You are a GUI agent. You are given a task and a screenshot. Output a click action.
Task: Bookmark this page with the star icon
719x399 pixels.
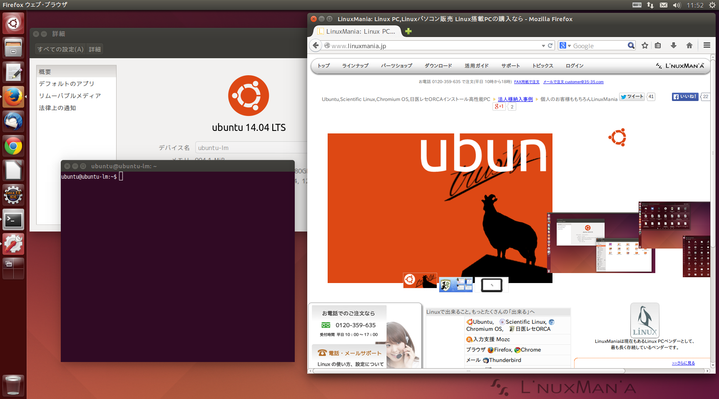tap(645, 46)
